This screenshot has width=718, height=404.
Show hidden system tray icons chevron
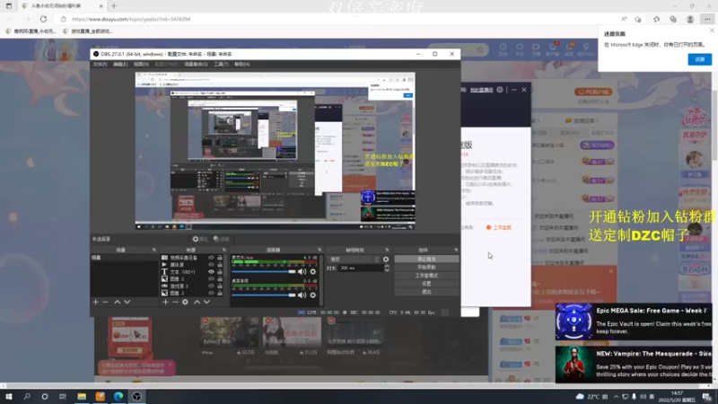pos(616,397)
